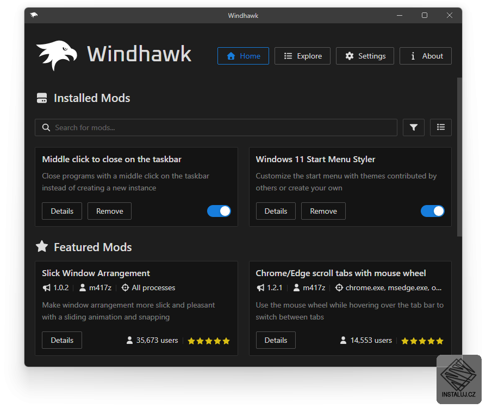Click the Installed Mods drive icon
486x409 pixels.
click(42, 98)
